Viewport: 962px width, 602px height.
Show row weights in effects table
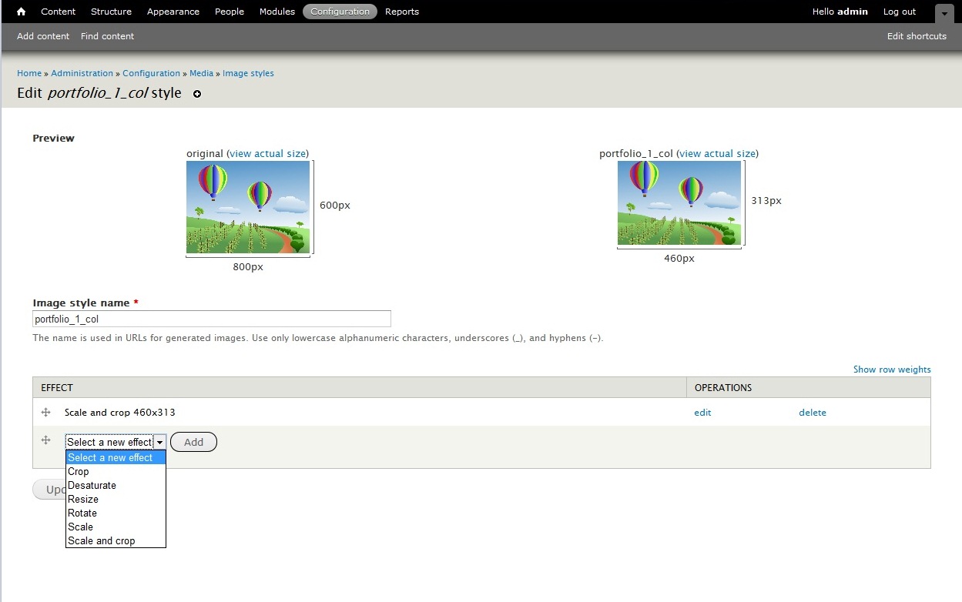[x=891, y=370]
